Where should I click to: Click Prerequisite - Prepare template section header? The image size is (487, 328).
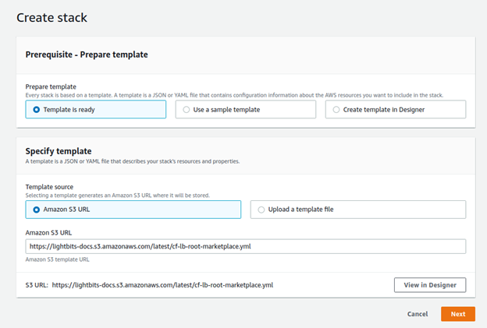87,55
